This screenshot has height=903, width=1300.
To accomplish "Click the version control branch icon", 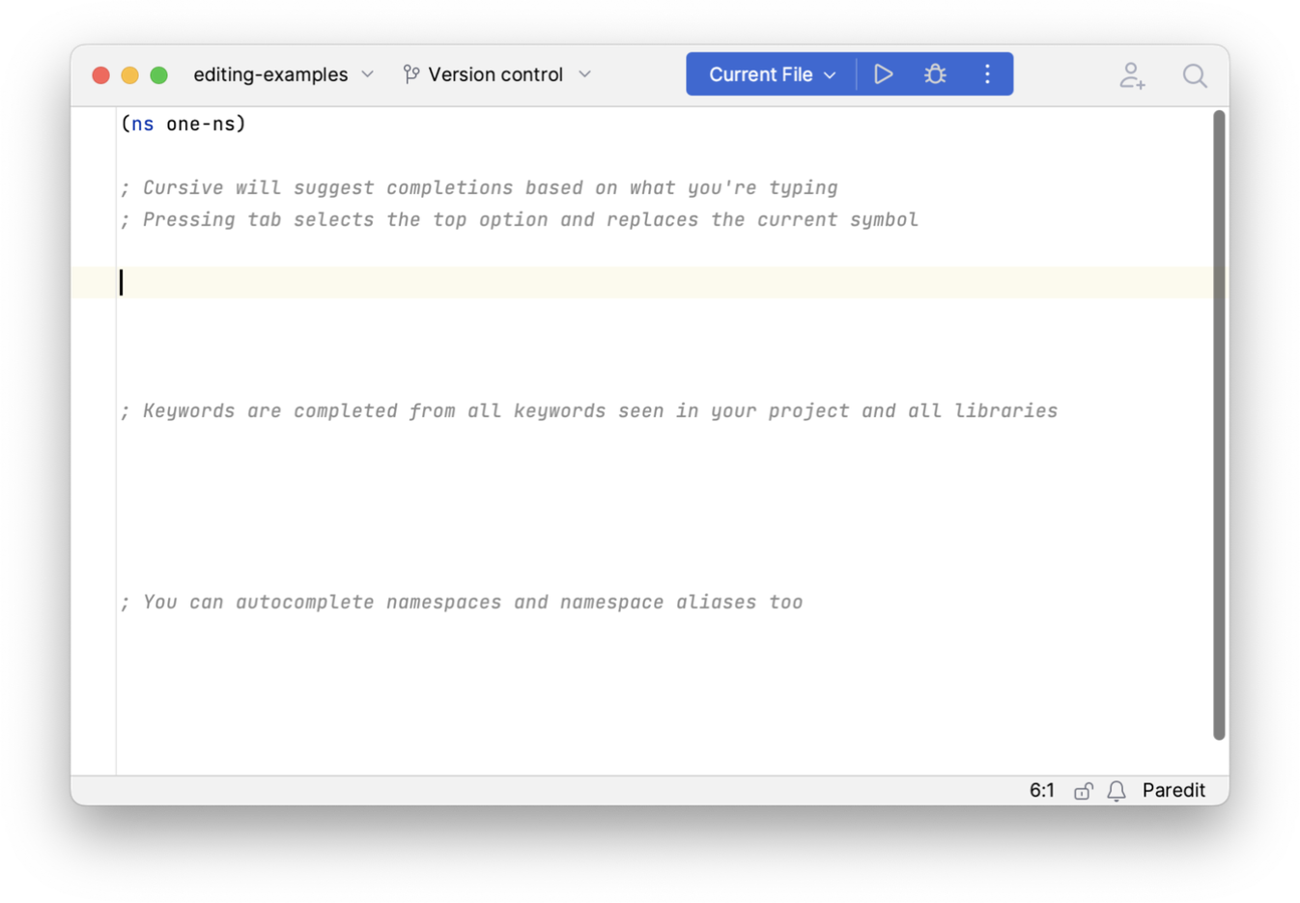I will coord(411,74).
